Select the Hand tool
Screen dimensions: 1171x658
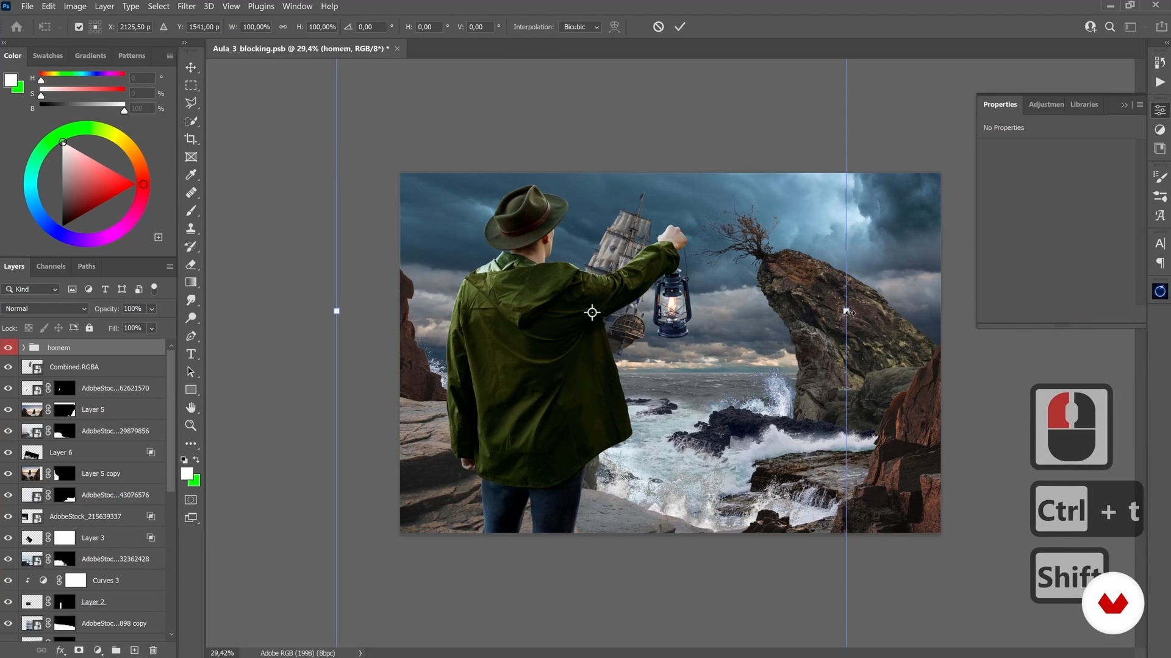(191, 408)
